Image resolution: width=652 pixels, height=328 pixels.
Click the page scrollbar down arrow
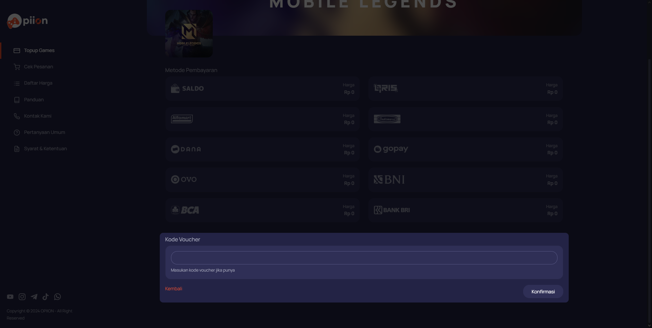(649, 325)
